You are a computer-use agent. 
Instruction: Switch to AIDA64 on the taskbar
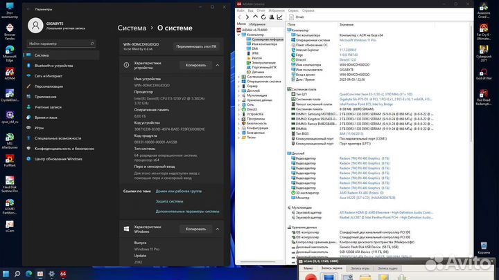(x=63, y=274)
